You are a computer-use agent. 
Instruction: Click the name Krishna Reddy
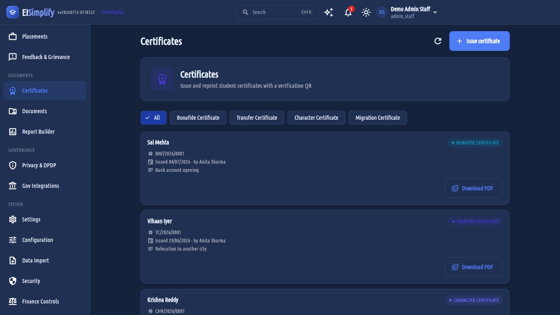[x=163, y=300]
